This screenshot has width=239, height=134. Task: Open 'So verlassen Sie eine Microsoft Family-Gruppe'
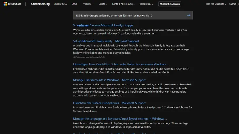pos(103,25)
